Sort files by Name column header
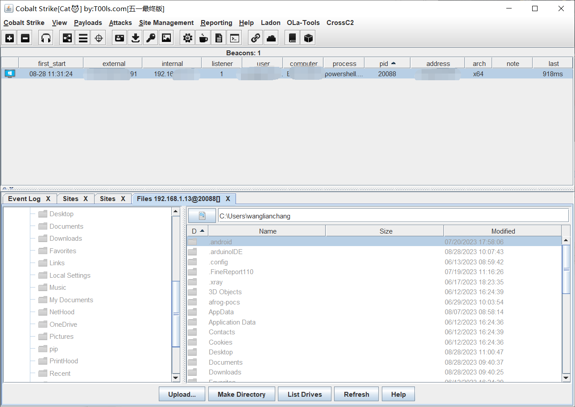575x407 pixels. (267, 231)
